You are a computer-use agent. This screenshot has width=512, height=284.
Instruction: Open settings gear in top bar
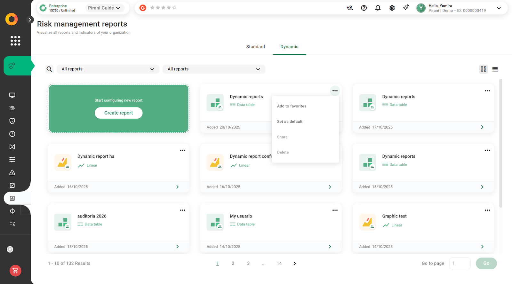pos(392,8)
